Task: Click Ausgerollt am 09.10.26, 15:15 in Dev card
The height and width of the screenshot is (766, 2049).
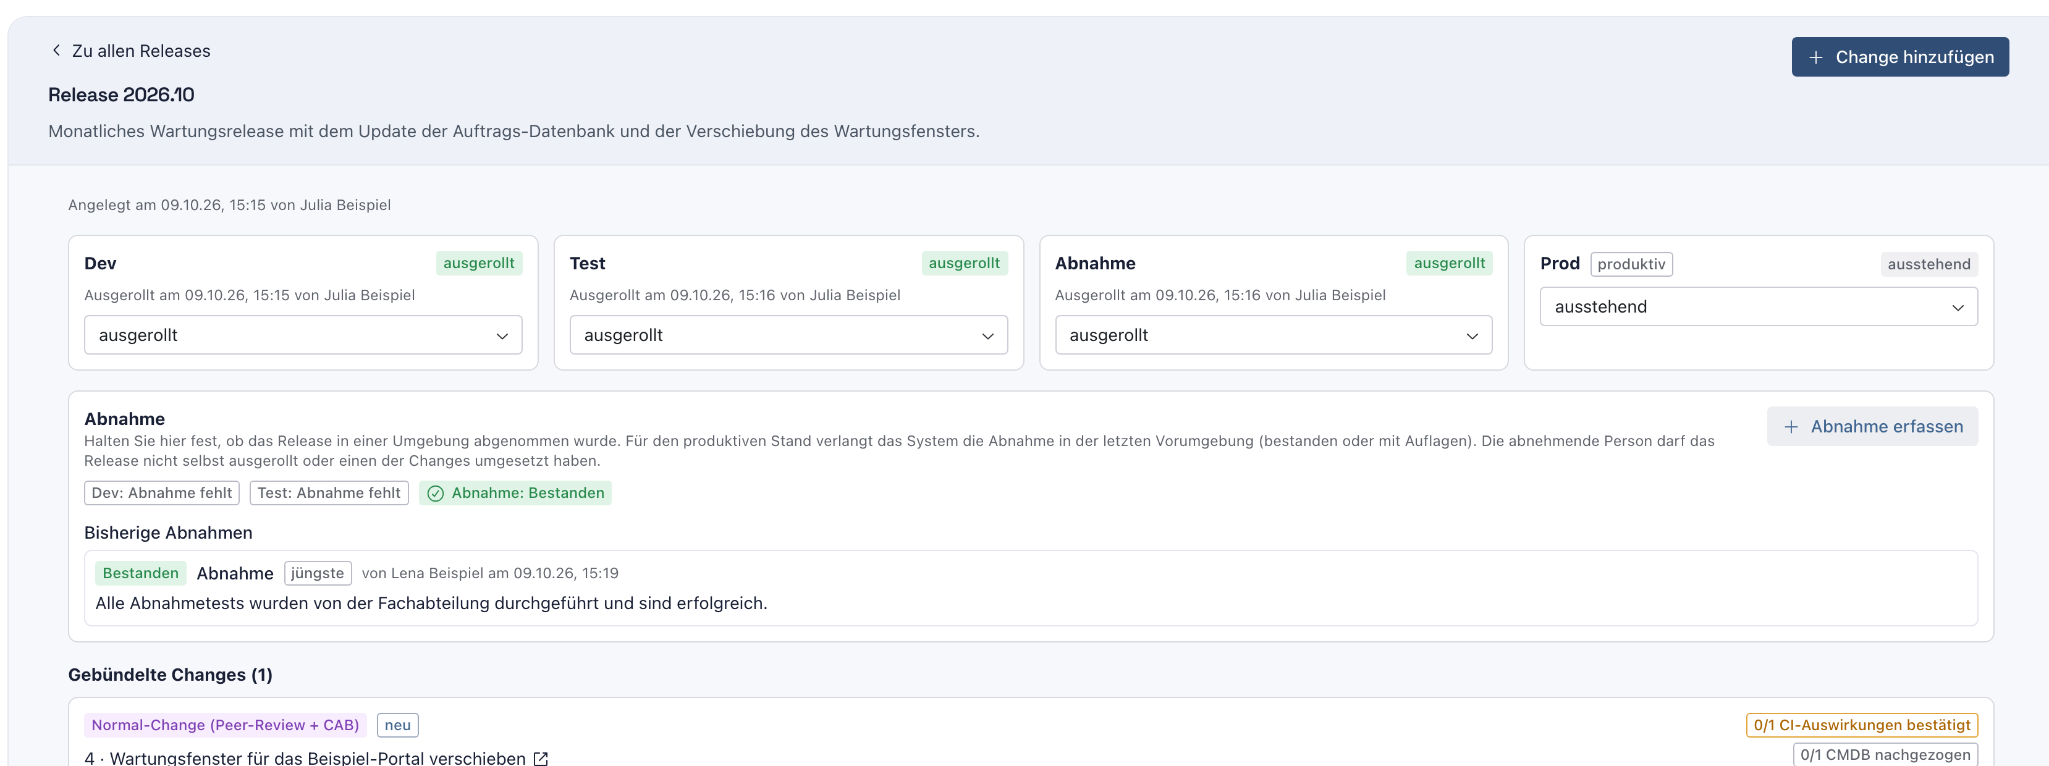Action: pos(250,295)
